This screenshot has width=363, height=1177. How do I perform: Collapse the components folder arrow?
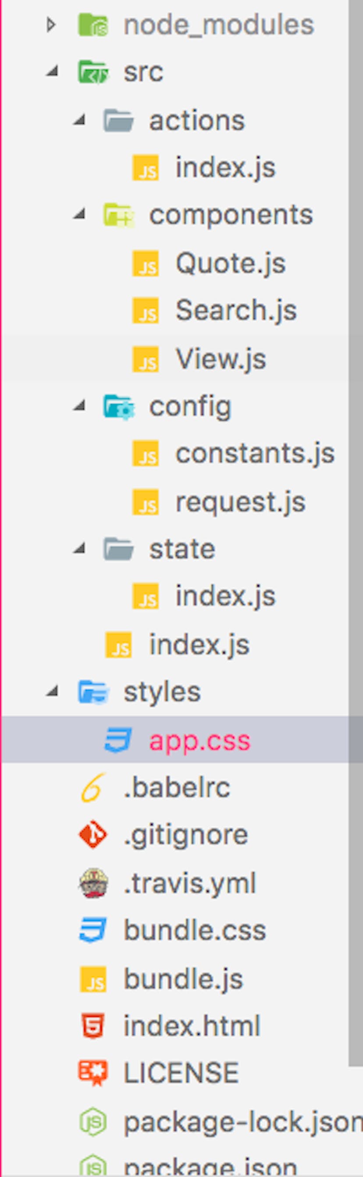(x=79, y=213)
